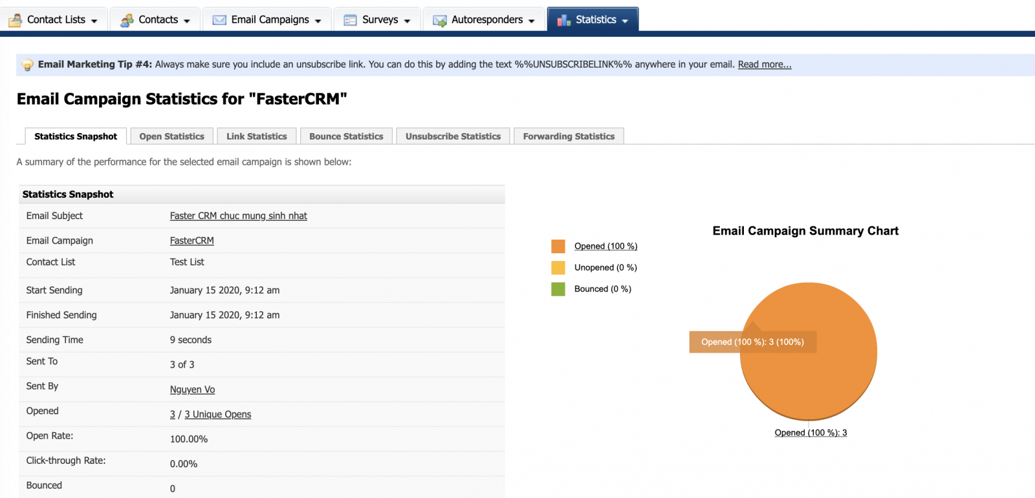Click the Contact Lists folder icon

15,20
